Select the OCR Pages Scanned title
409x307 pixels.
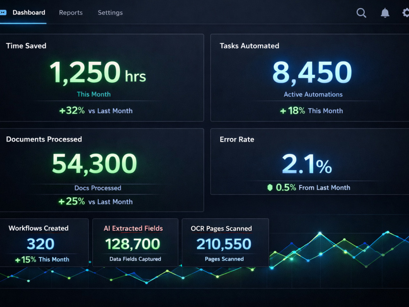pyautogui.click(x=221, y=228)
